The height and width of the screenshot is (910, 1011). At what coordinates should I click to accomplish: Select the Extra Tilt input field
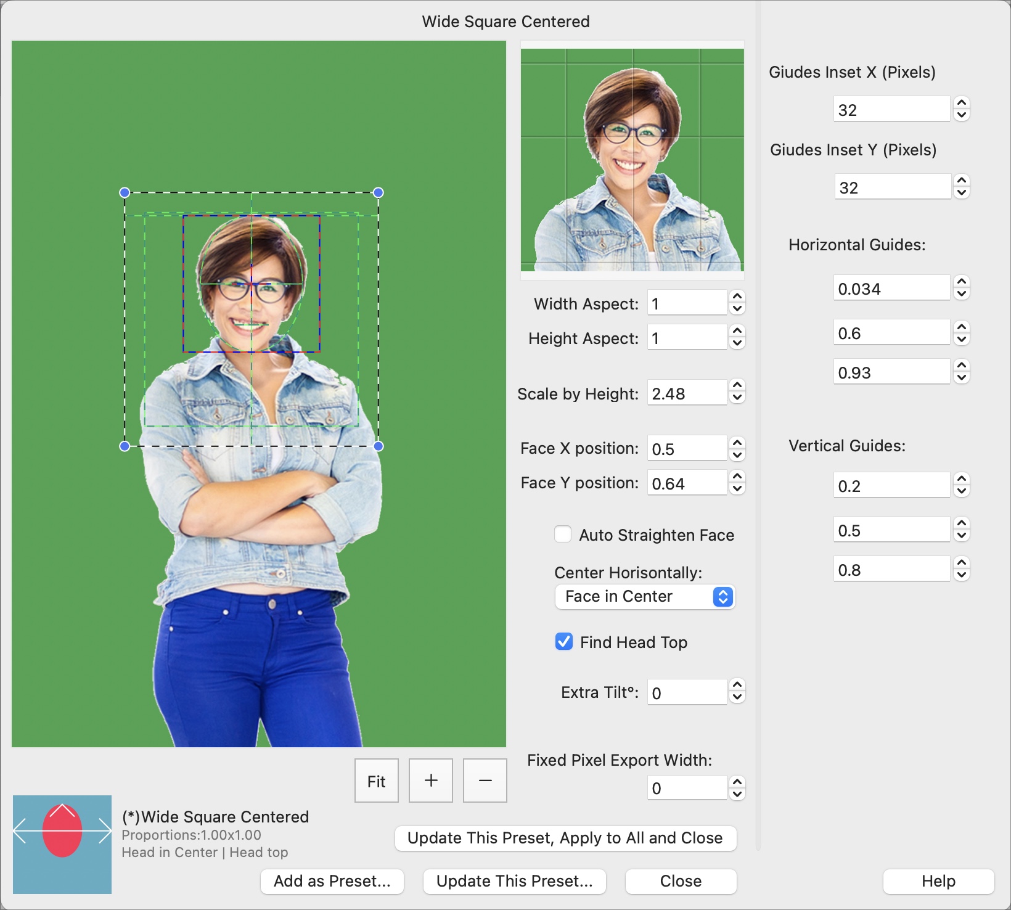pyautogui.click(x=686, y=691)
